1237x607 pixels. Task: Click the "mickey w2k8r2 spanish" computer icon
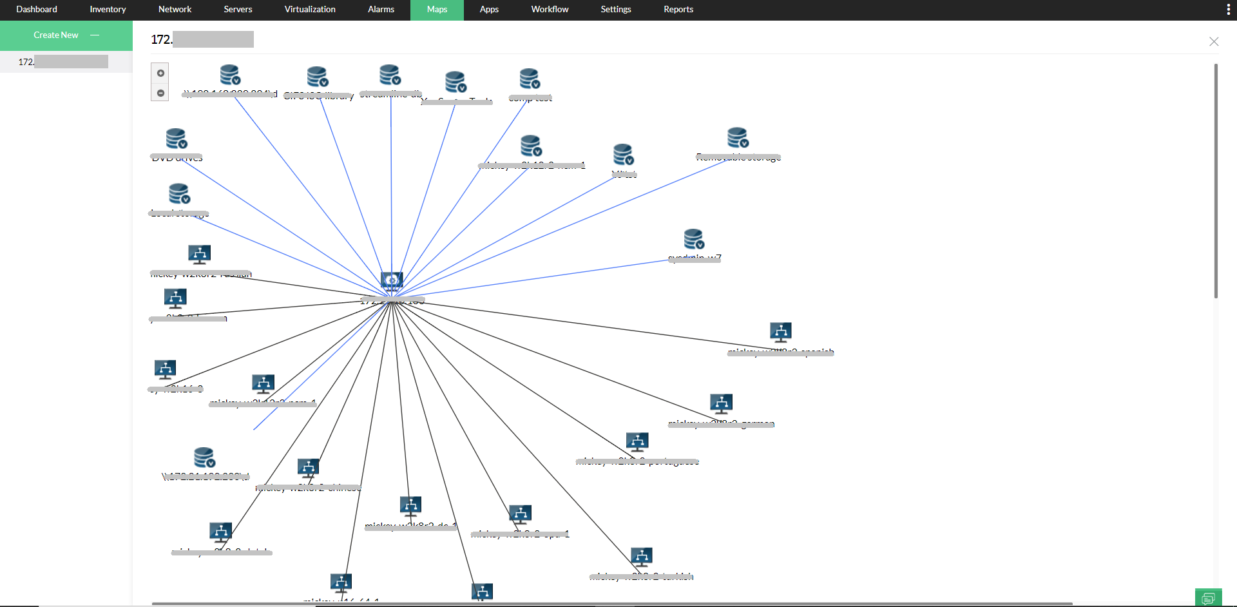(780, 332)
